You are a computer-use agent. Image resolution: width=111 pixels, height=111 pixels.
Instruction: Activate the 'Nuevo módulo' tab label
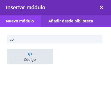(20, 21)
